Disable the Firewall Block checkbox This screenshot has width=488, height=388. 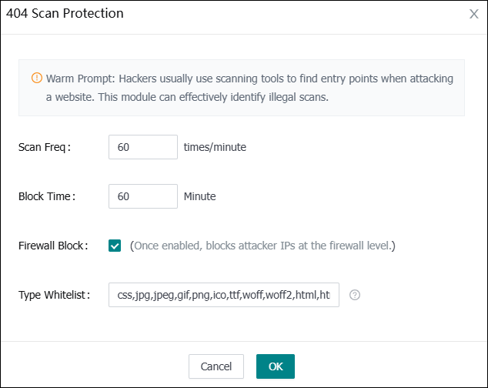click(x=115, y=246)
